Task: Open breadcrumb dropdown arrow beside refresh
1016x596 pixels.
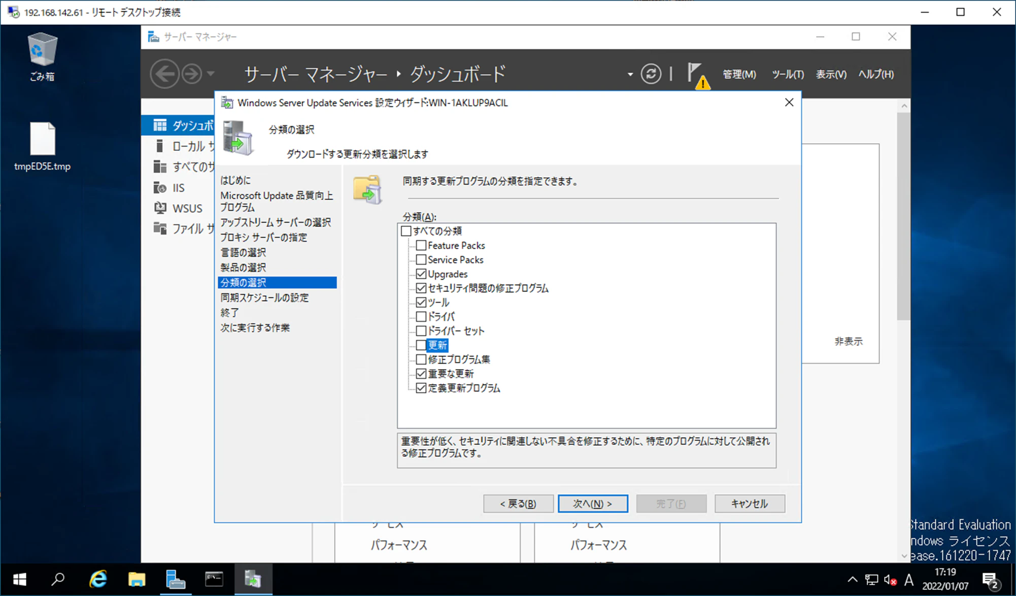Action: [x=630, y=74]
